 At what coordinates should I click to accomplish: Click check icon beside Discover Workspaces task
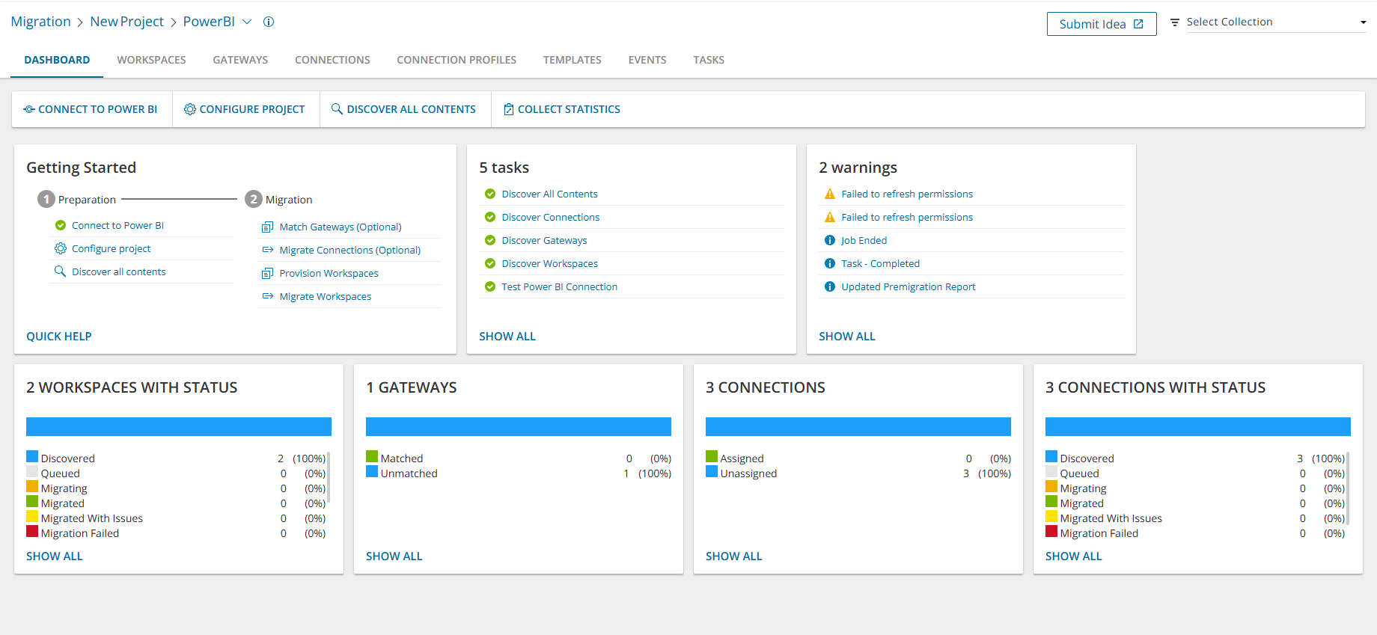490,263
